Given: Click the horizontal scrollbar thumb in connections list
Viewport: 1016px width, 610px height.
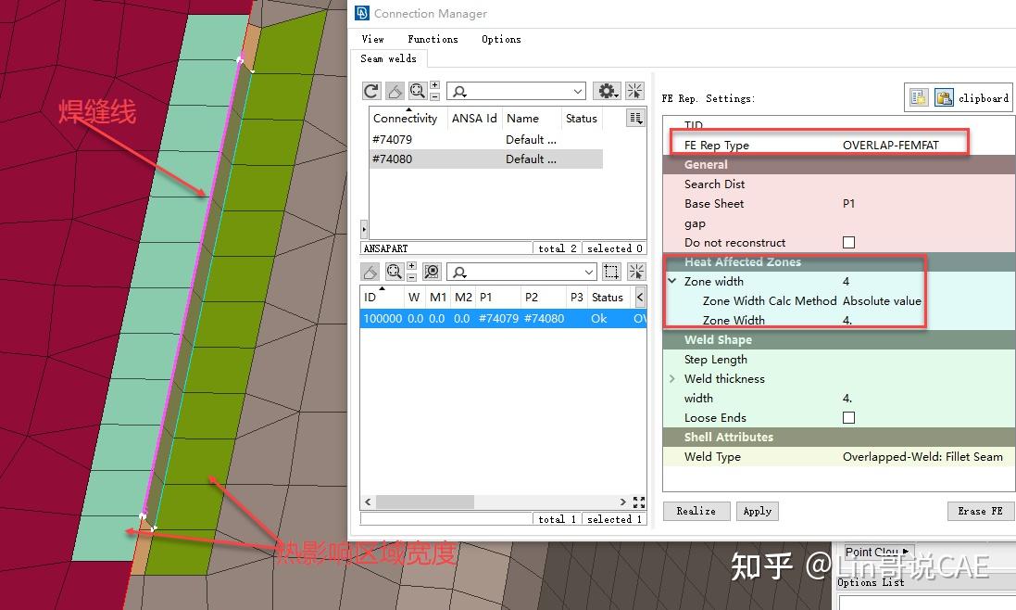Looking at the screenshot, I should point(425,502).
